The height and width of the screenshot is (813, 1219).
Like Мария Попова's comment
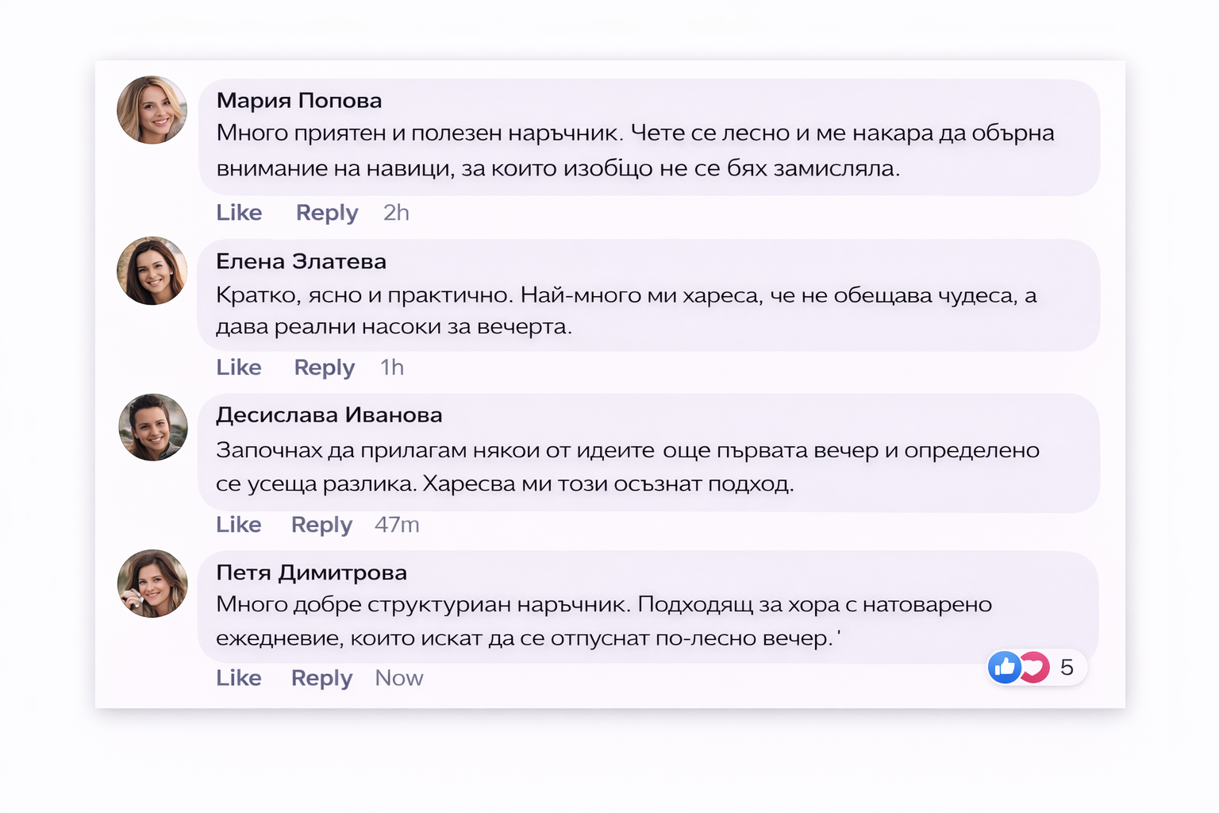point(238,213)
